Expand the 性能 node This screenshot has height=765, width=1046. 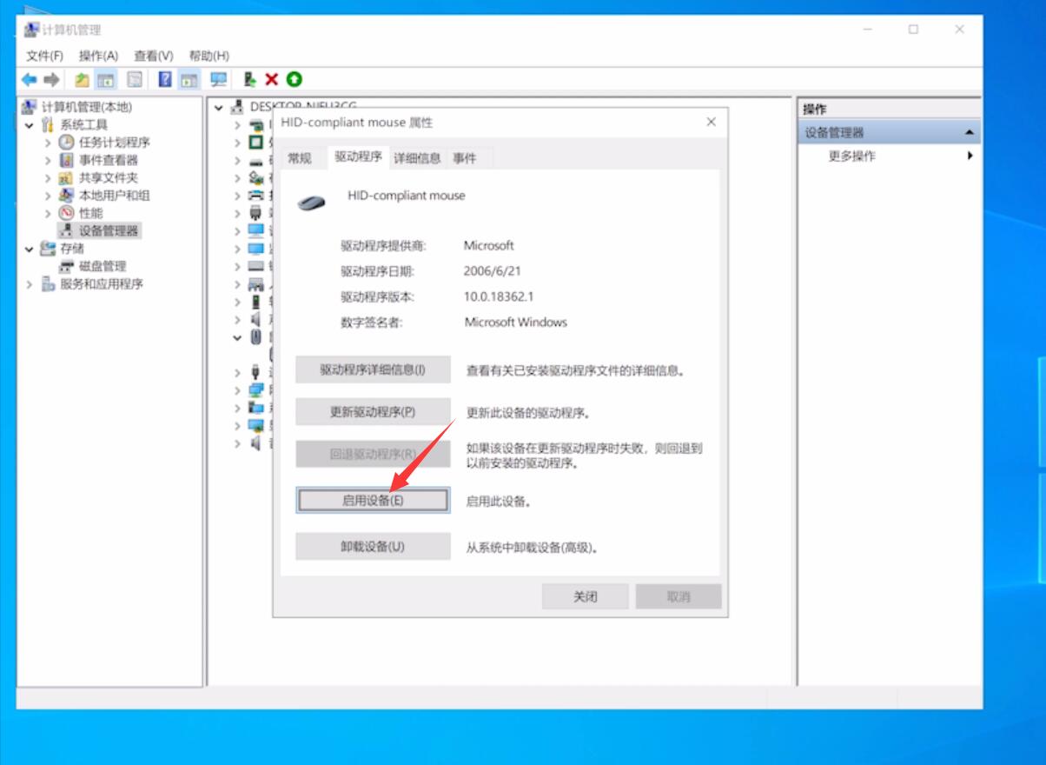(x=48, y=213)
